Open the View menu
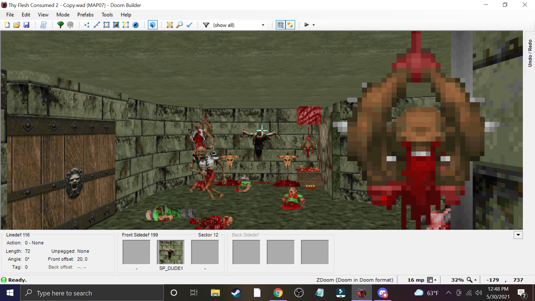This screenshot has height=301, width=535. [43, 15]
